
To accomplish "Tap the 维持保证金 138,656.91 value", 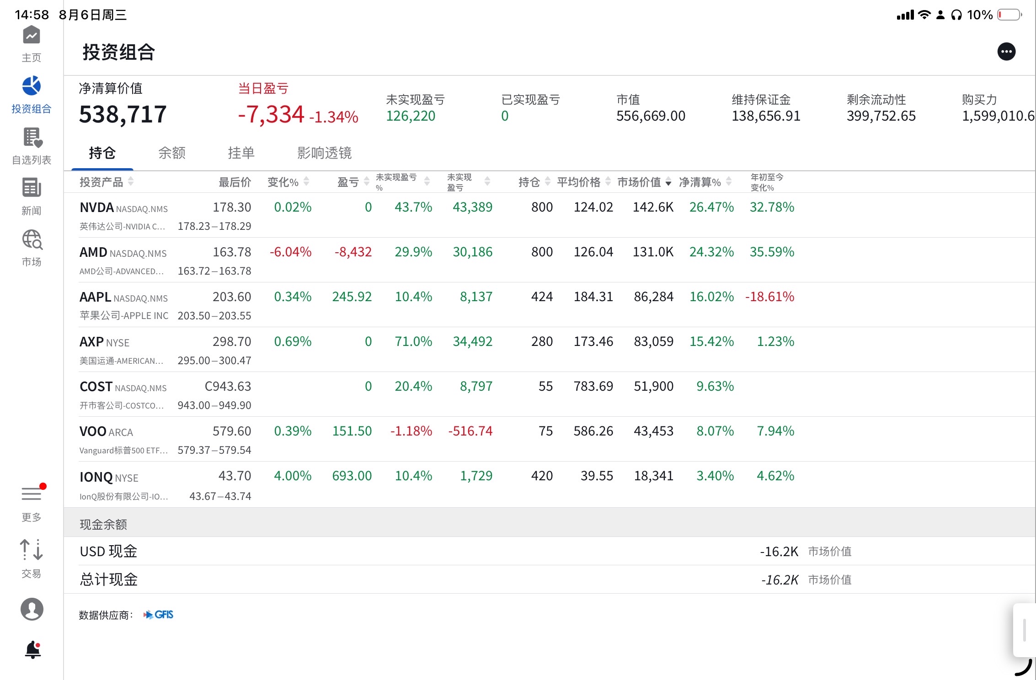I will point(766,116).
